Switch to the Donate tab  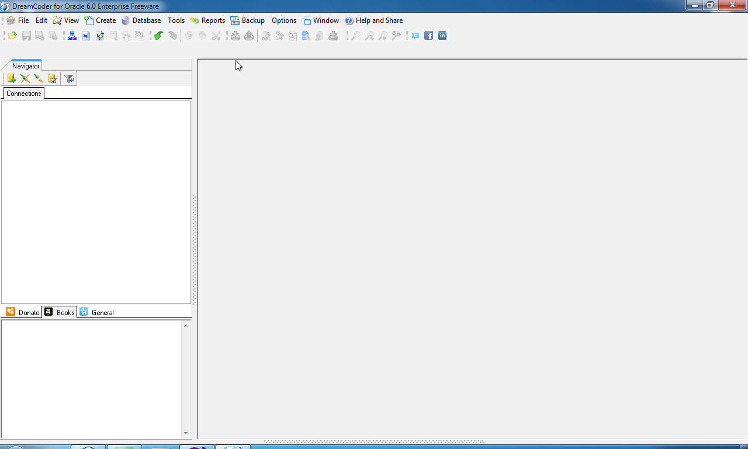click(23, 312)
